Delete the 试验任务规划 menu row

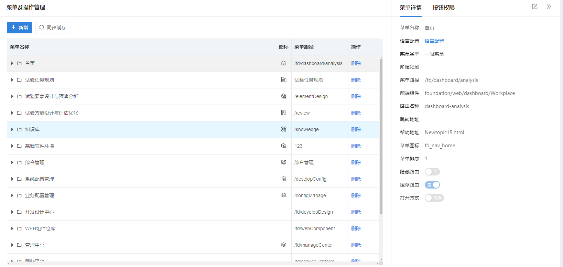pos(356,80)
